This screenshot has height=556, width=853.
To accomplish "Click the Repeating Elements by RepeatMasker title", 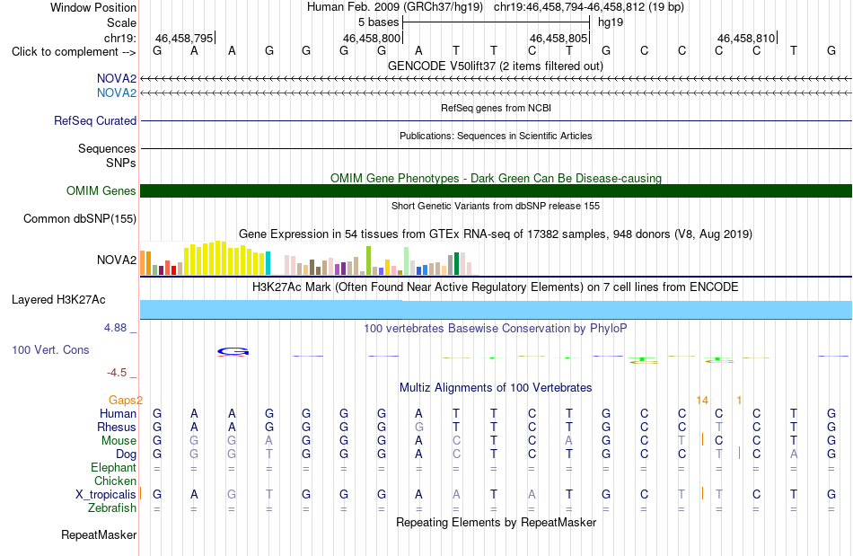I will click(x=497, y=522).
